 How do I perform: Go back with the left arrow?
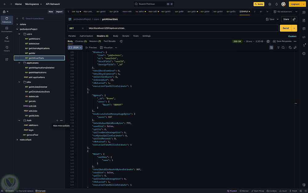(x=5, y=4)
